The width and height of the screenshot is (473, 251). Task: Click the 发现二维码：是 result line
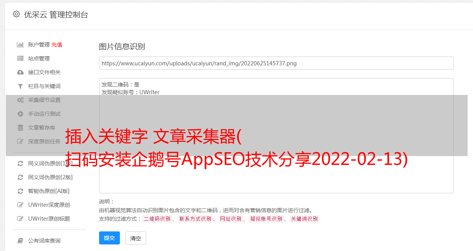tap(121, 85)
